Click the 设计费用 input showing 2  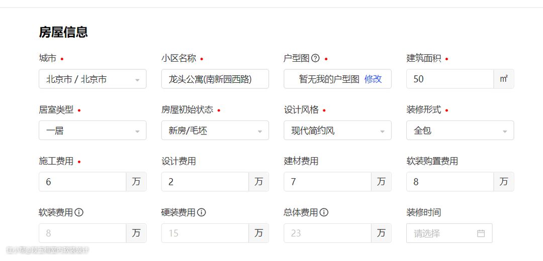pos(205,182)
